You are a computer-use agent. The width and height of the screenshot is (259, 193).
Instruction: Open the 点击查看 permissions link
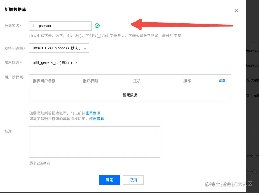[x=96, y=119]
